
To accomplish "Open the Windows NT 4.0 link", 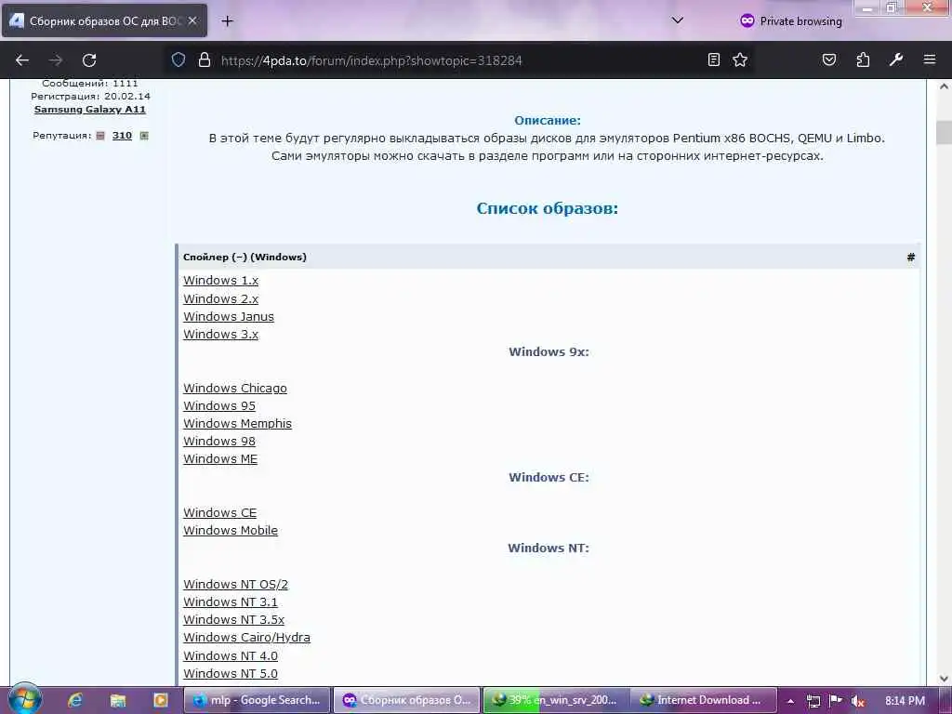I will [x=231, y=655].
